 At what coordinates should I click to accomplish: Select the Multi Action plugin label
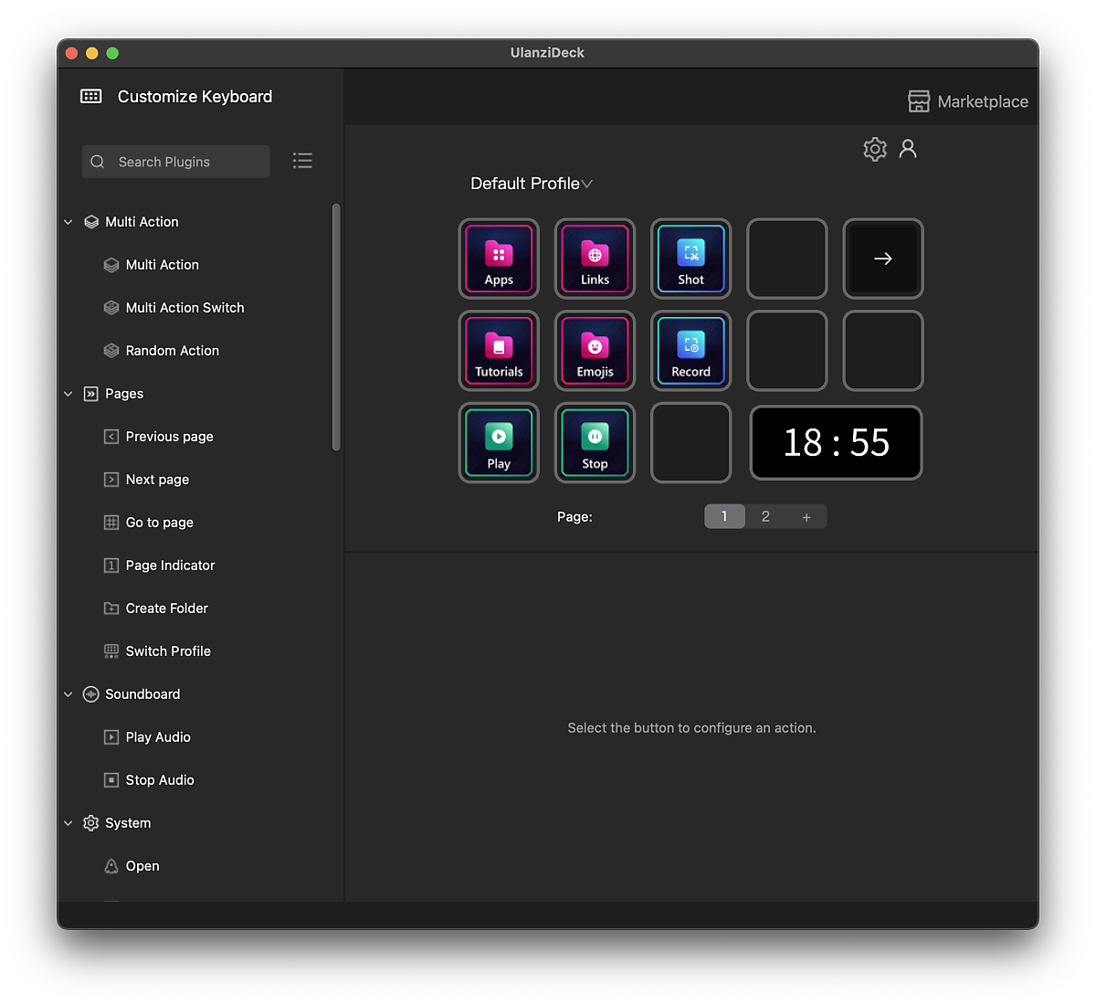point(162,265)
